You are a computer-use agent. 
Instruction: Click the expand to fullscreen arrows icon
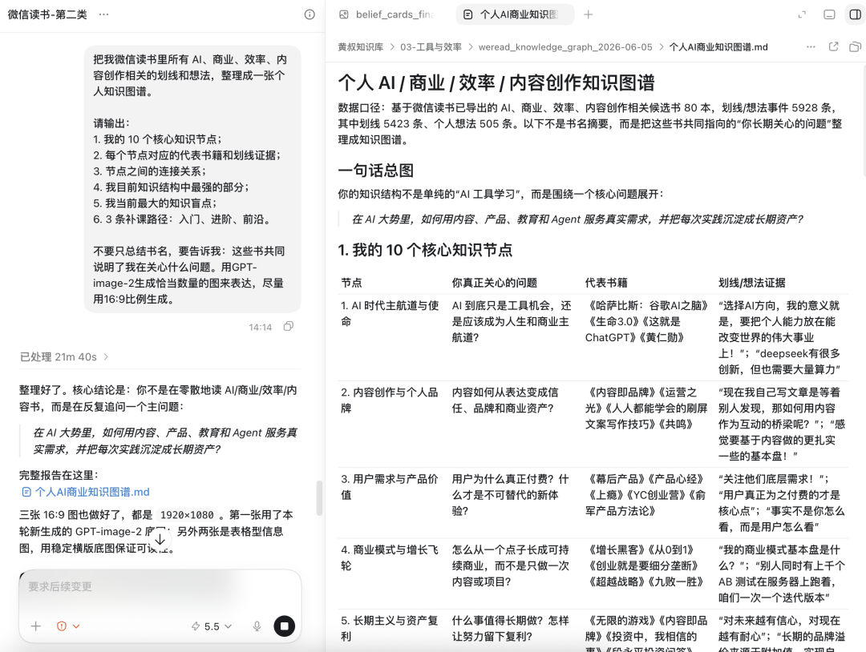pyautogui.click(x=802, y=15)
